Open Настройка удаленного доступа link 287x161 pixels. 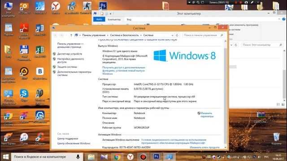pyautogui.click(x=70, y=60)
